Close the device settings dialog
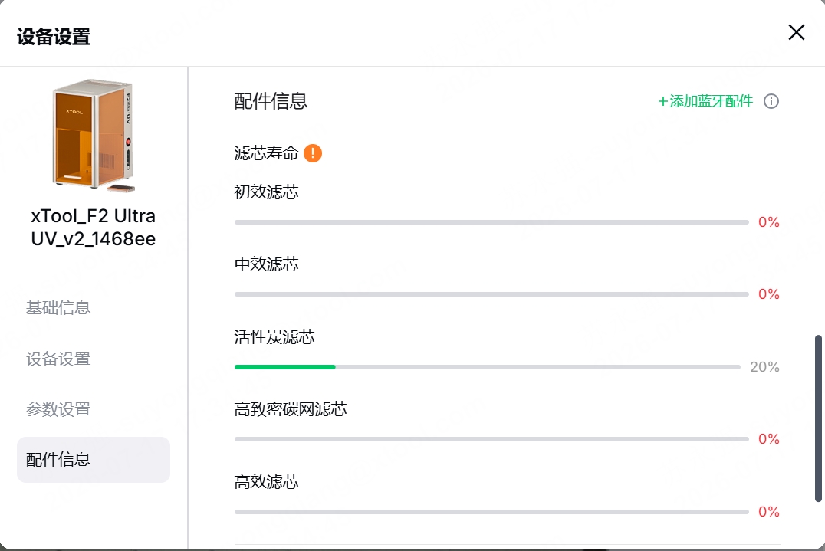Image resolution: width=825 pixels, height=551 pixels. click(796, 33)
